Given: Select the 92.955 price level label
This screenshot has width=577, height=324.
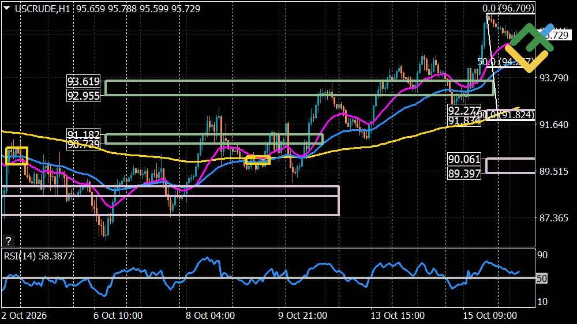Looking at the screenshot, I should pyautogui.click(x=84, y=96).
